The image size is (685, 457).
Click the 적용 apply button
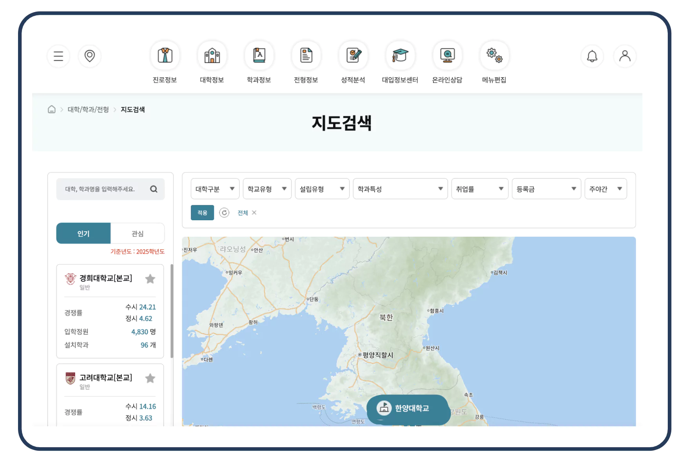click(x=202, y=212)
